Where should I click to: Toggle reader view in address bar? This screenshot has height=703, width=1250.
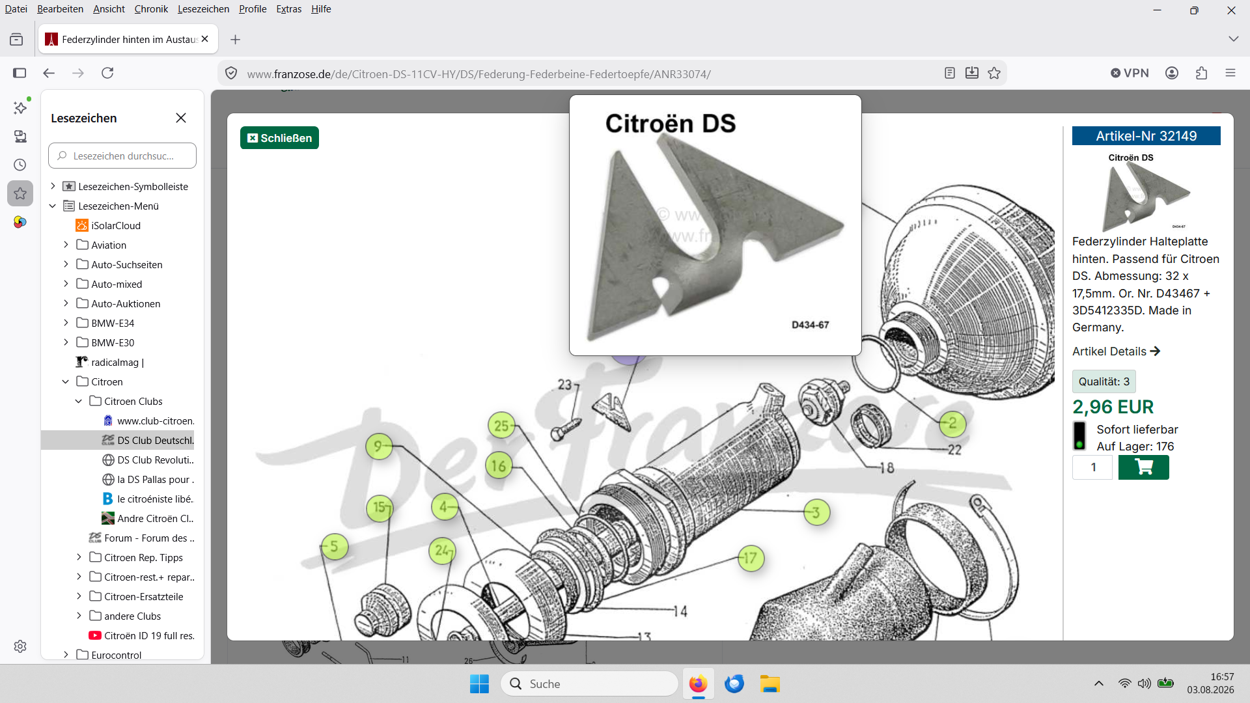[x=950, y=73]
